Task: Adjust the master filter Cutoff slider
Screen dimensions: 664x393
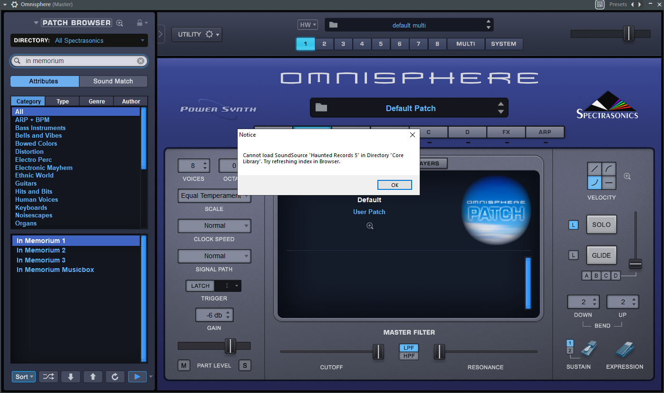Action: (x=378, y=352)
